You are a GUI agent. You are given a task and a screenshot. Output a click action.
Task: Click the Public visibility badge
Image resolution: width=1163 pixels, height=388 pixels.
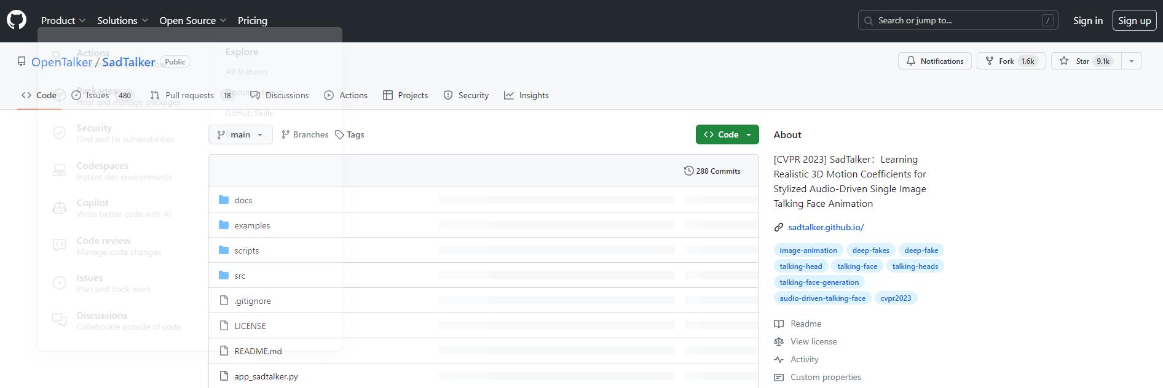(x=175, y=61)
